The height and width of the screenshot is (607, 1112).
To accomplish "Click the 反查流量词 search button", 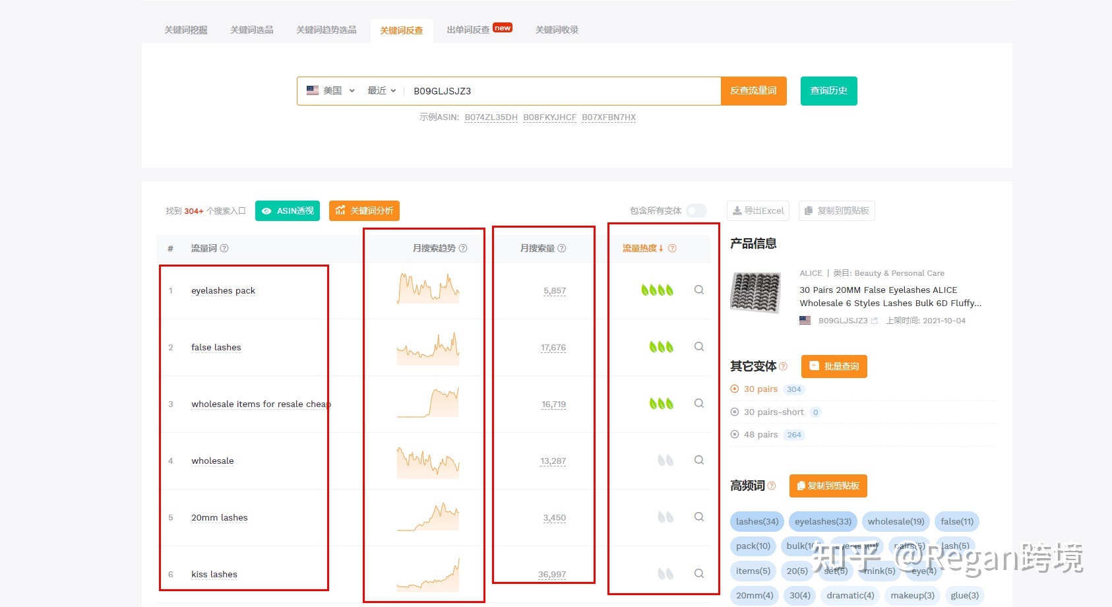I will click(753, 90).
